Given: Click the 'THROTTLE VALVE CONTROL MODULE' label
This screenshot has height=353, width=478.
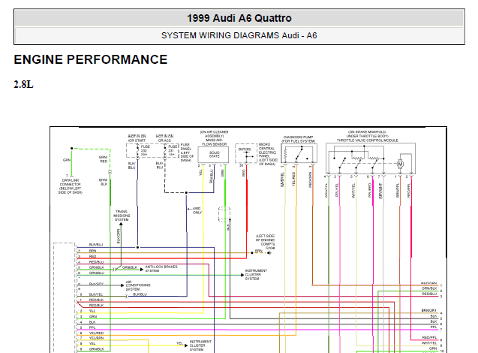Looking at the screenshot, I should 368,140.
